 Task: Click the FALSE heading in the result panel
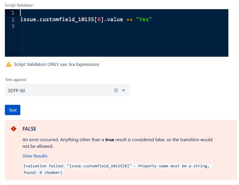(x=29, y=129)
